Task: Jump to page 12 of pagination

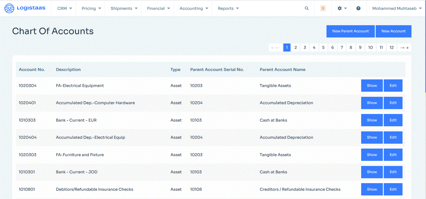Action: pyautogui.click(x=392, y=47)
